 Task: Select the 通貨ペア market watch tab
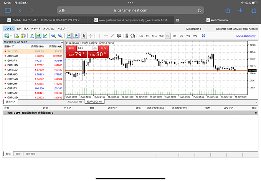click(x=11, y=102)
